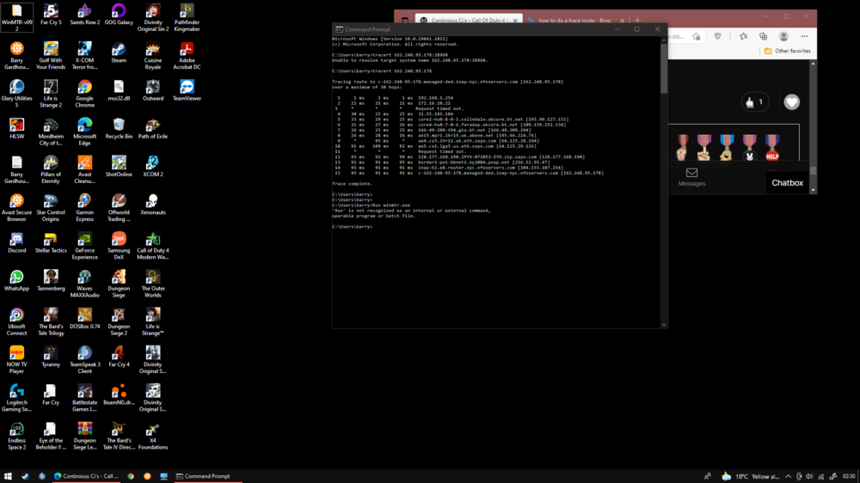
Task: Click the Ubisoft Connect icon
Action: (x=16, y=315)
